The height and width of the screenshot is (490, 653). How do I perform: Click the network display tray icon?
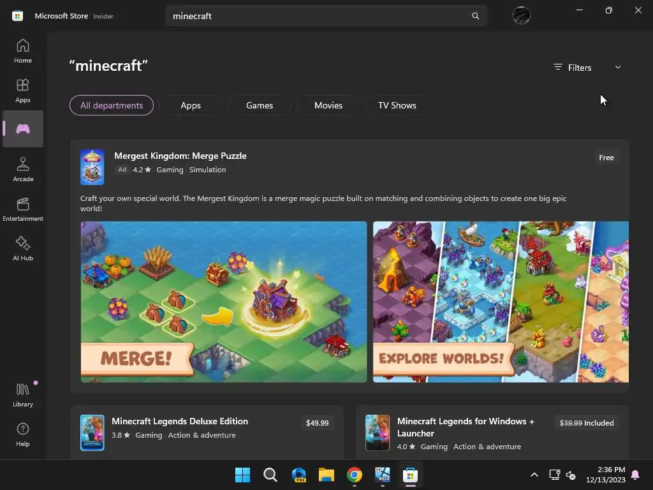554,475
